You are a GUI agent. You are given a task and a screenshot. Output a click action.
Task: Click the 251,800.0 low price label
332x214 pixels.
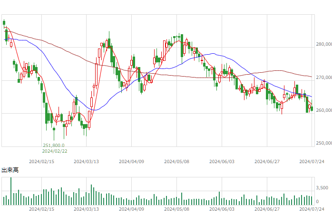coord(54,146)
